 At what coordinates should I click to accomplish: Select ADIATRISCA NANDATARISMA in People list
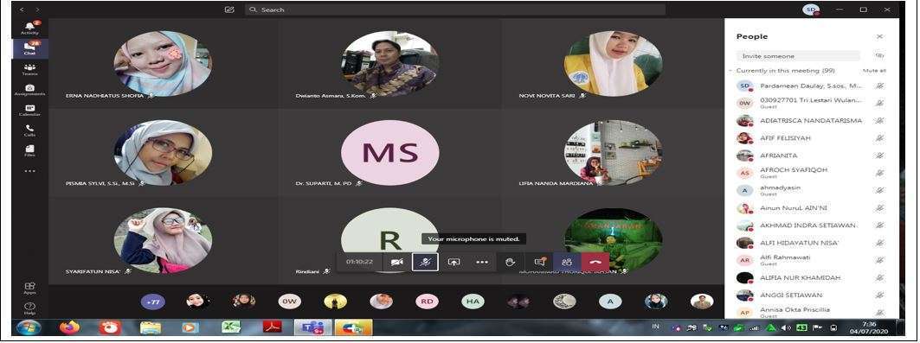pyautogui.click(x=812, y=121)
